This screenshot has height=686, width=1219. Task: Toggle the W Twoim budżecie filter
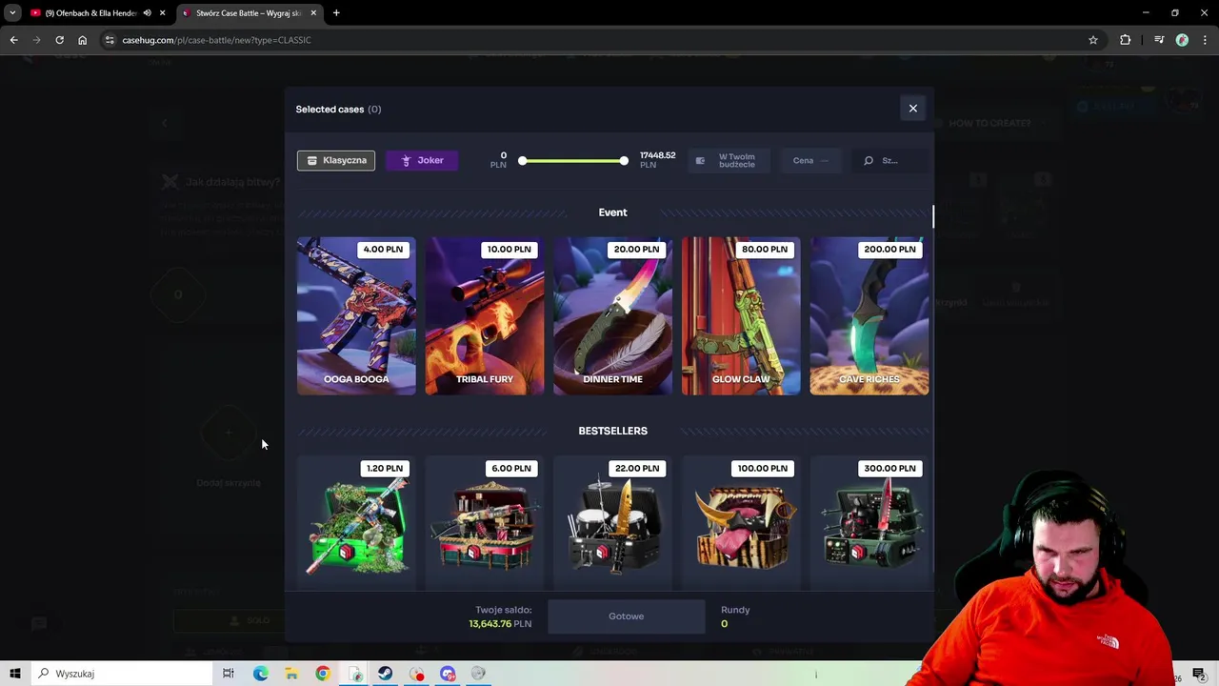(x=729, y=161)
